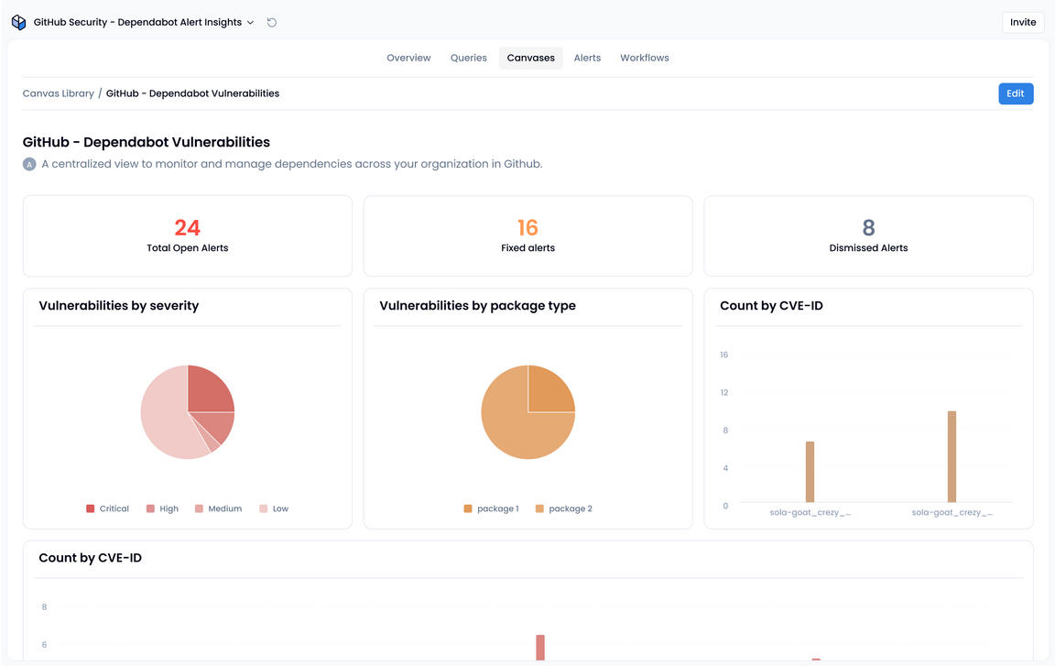The height and width of the screenshot is (666, 1055).
Task: Expand the workspace name dropdown chevron
Action: [250, 22]
